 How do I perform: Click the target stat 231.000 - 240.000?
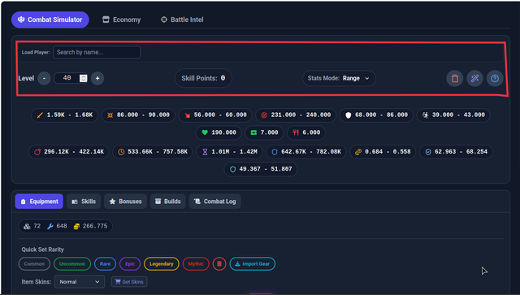296,115
